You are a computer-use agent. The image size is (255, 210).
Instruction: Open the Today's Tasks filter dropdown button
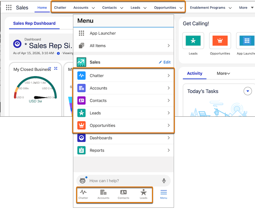[x=248, y=91]
